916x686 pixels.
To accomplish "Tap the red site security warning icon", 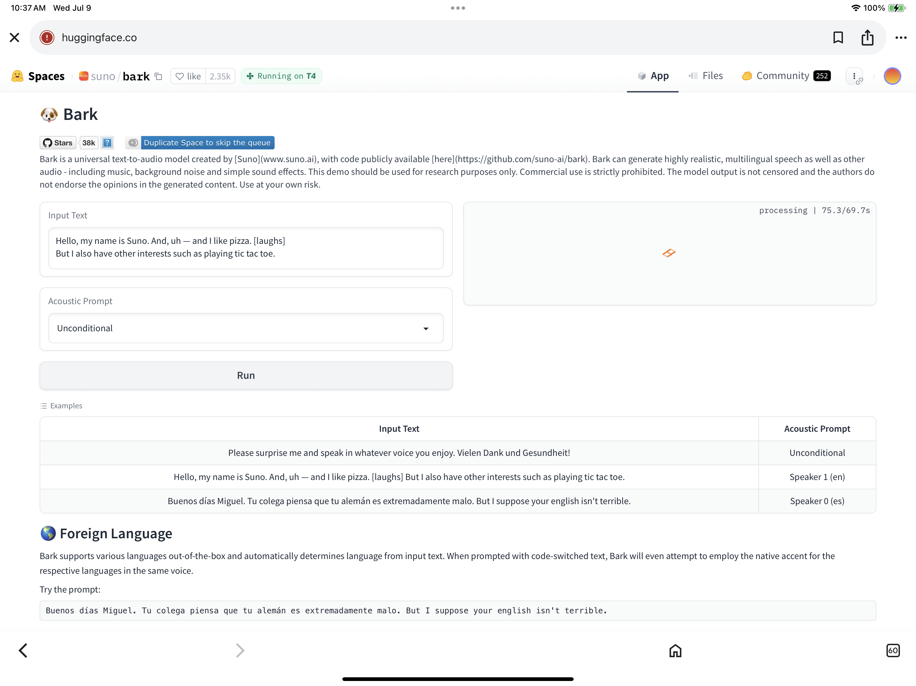I will pyautogui.click(x=47, y=38).
